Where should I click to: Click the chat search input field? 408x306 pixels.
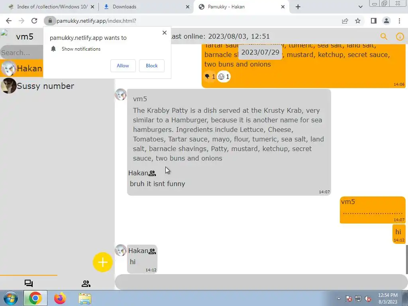22,52
